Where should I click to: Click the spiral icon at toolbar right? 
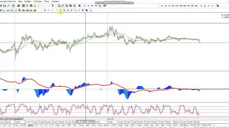pyautogui.click(x=218, y=6)
